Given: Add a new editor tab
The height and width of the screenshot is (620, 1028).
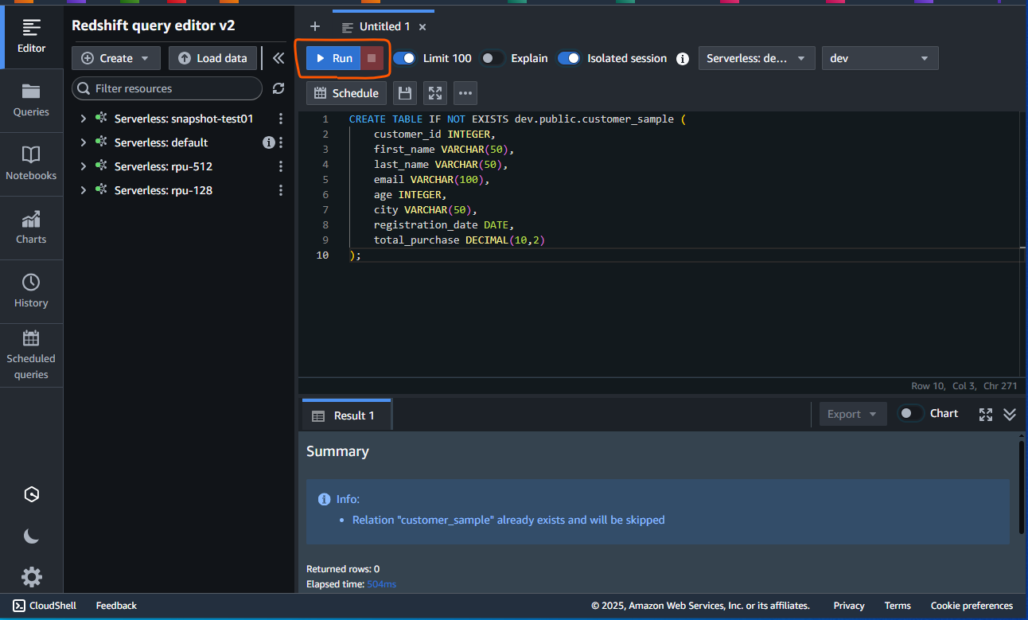Looking at the screenshot, I should [315, 27].
